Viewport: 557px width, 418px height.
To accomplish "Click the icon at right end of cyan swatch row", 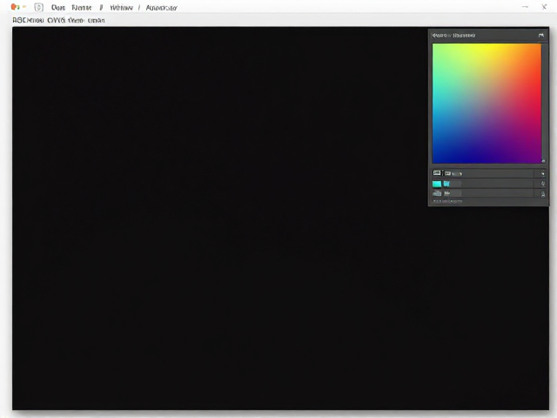I will 542,184.
